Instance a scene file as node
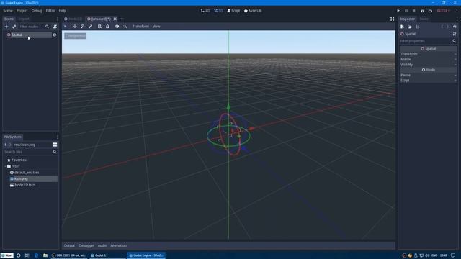 (x=14, y=27)
